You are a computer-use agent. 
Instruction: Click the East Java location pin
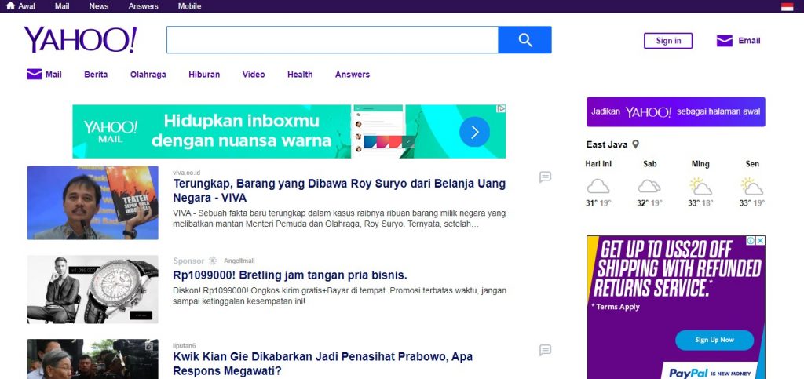point(636,144)
